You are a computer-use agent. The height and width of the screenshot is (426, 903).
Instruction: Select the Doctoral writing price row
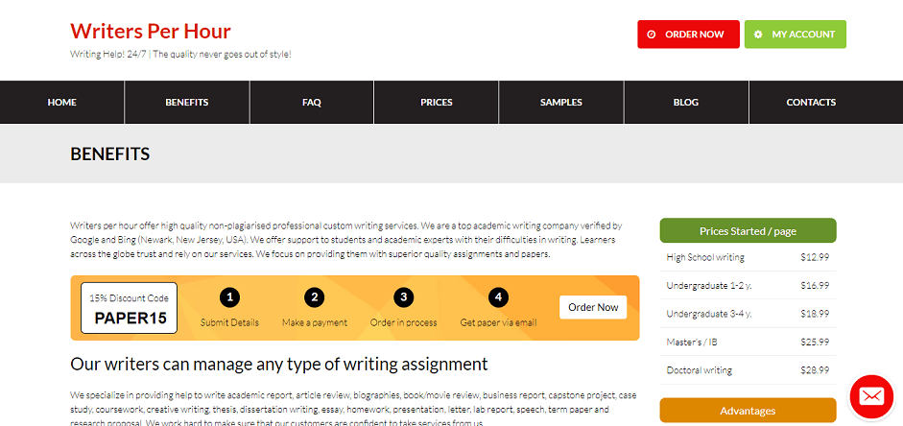pyautogui.click(x=749, y=370)
